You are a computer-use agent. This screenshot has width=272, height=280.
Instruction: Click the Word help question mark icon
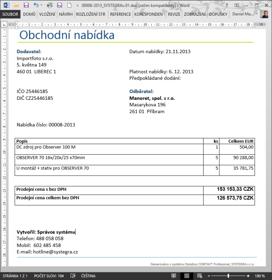coord(227,5)
